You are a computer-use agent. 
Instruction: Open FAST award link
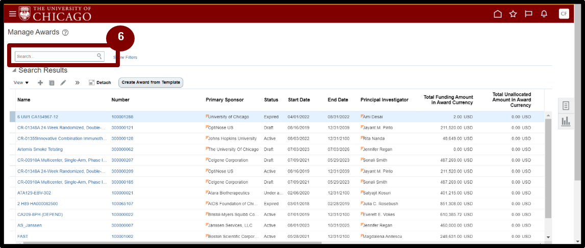pyautogui.click(x=22, y=236)
